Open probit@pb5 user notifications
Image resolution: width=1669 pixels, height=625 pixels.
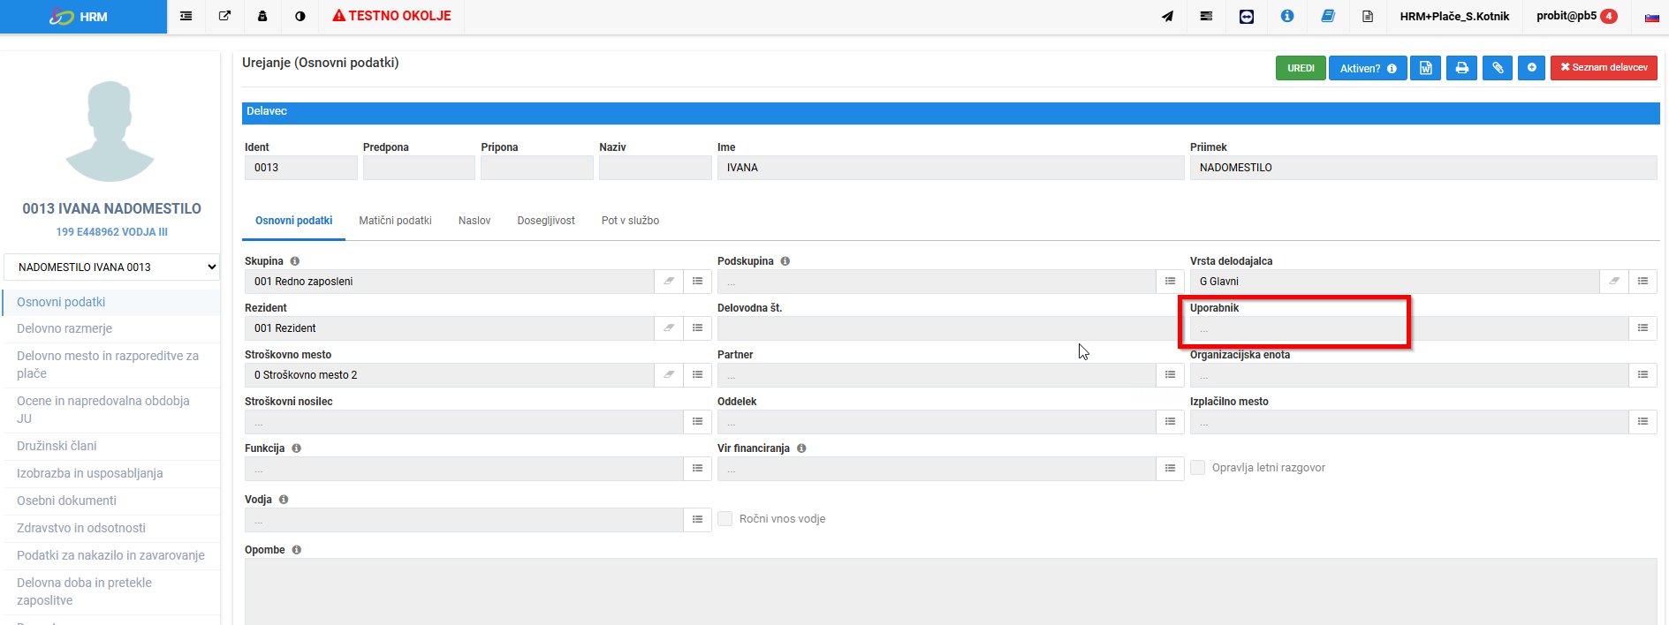point(1576,16)
